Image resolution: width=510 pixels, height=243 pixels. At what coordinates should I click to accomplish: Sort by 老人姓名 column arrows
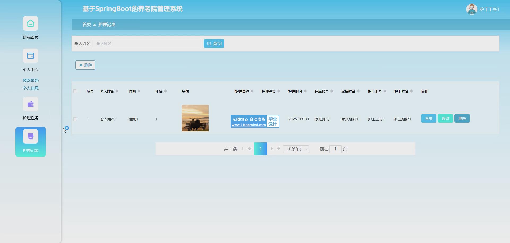tap(117, 91)
